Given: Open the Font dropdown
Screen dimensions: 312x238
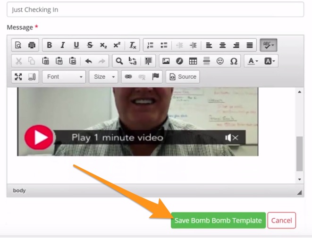Looking at the screenshot, I should pyautogui.click(x=64, y=77).
